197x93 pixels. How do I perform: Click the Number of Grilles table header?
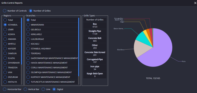point(95,20)
